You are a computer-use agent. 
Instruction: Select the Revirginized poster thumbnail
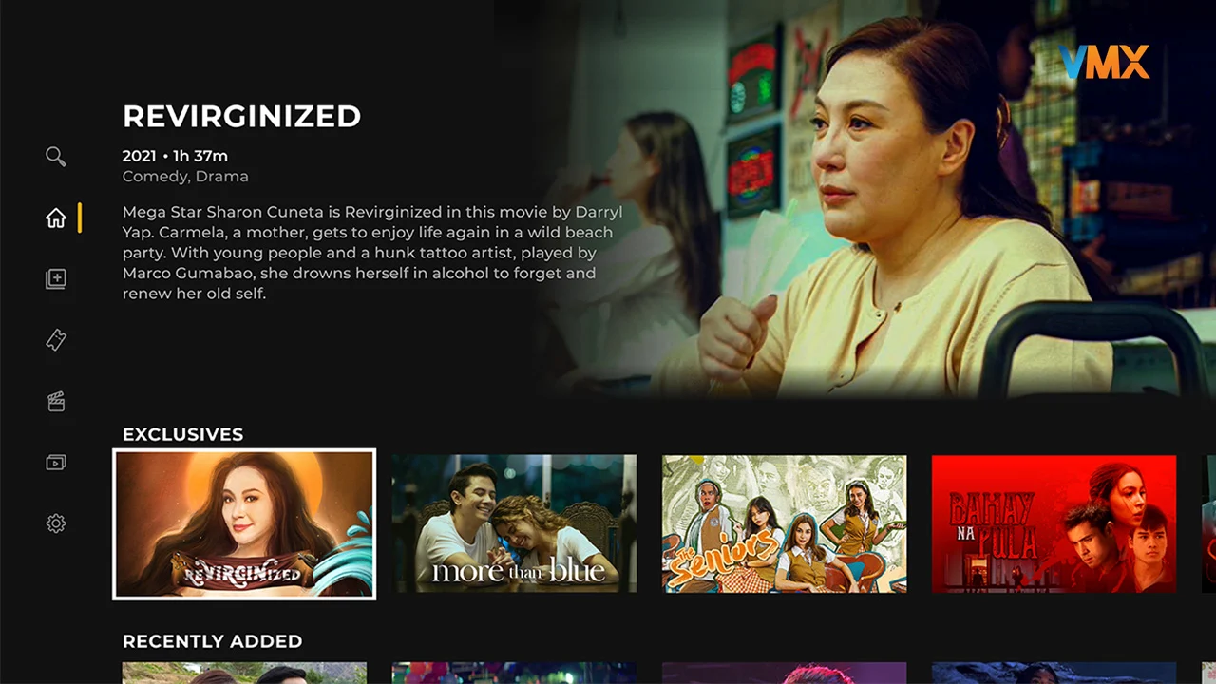244,524
